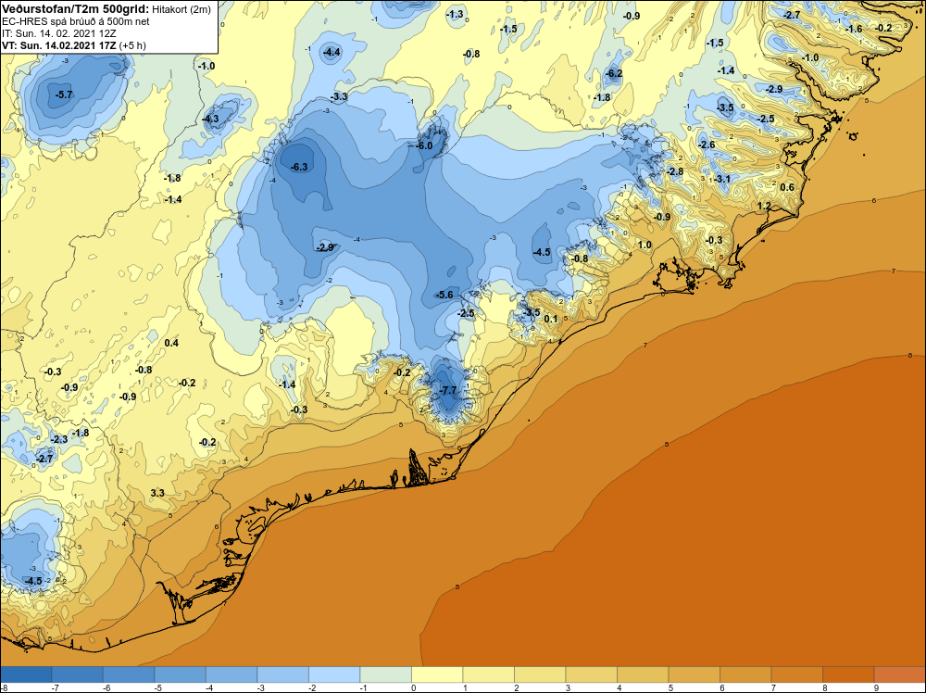Select legend swatch between -8 and -7
926x693 pixels.
[x=26, y=674]
